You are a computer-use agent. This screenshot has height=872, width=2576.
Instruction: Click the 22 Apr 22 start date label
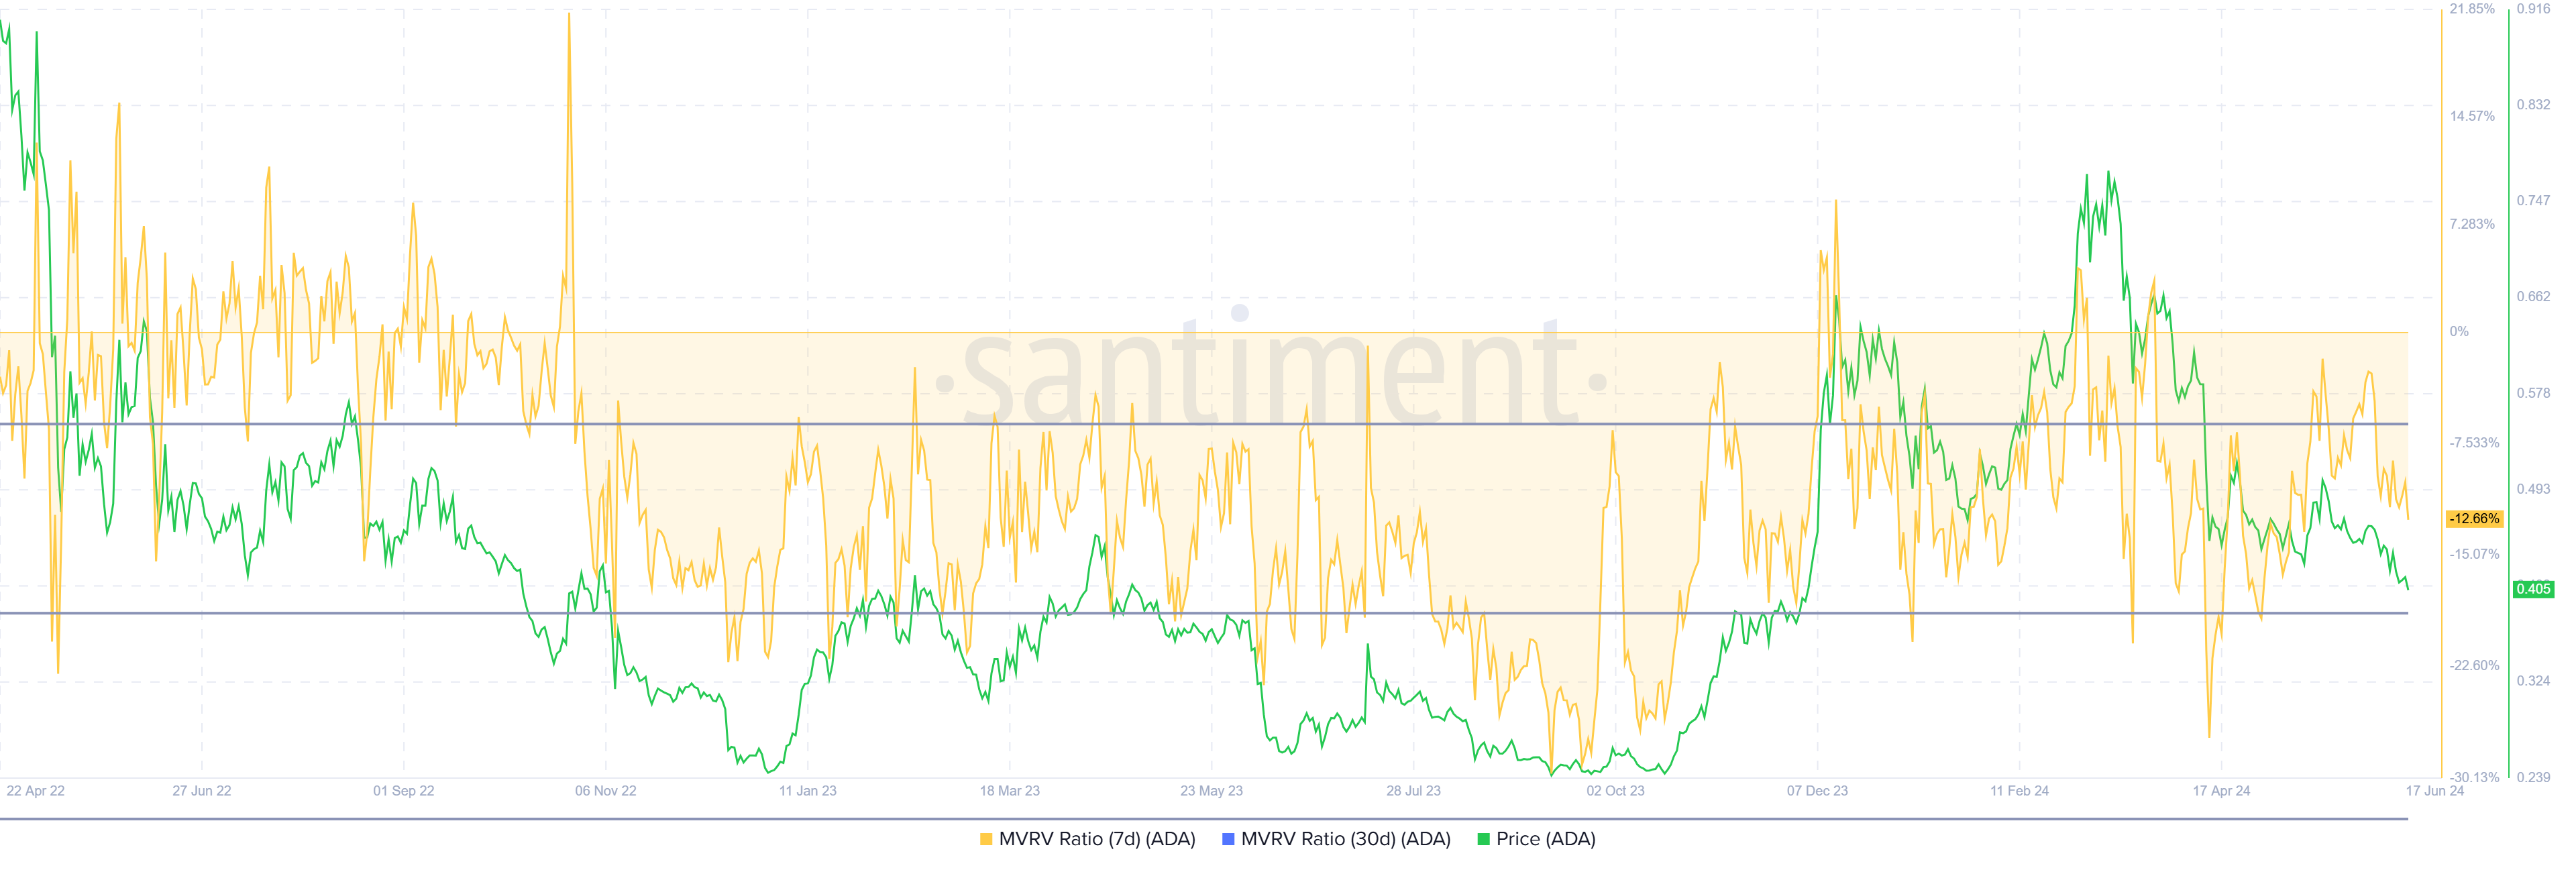coord(35,791)
